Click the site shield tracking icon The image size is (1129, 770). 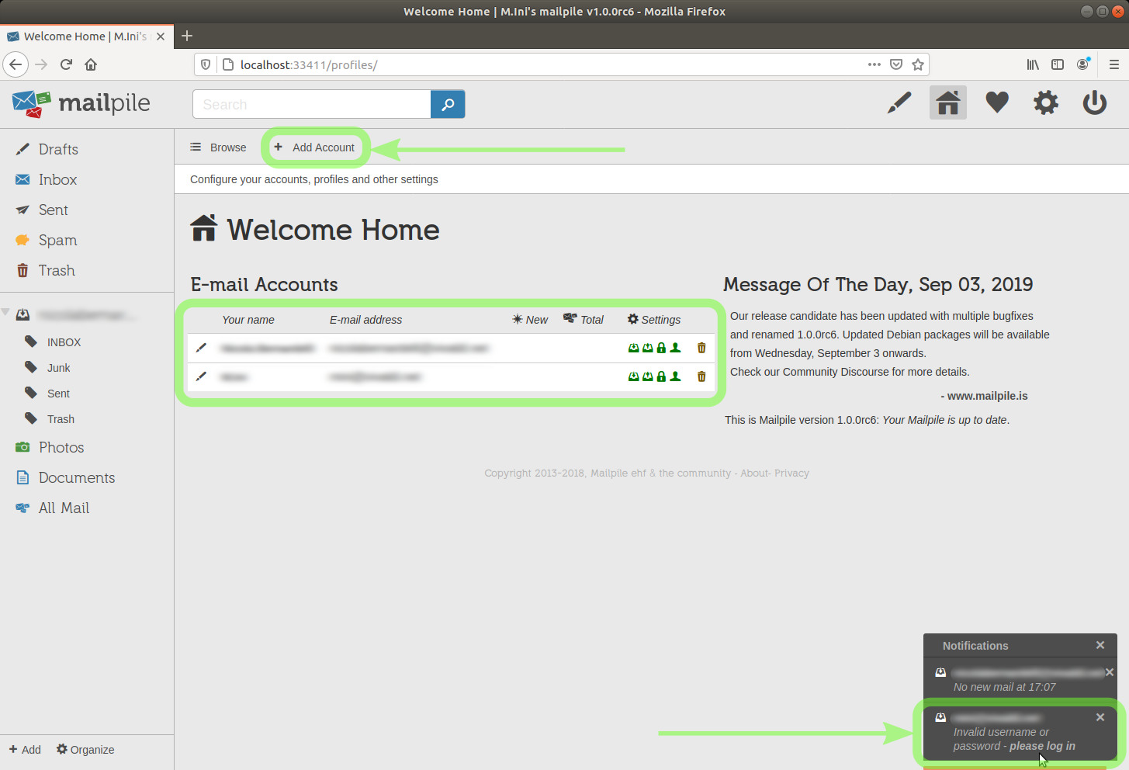pyautogui.click(x=206, y=64)
